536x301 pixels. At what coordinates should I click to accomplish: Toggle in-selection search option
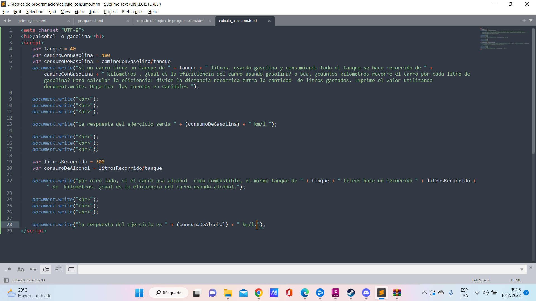pyautogui.click(x=58, y=269)
